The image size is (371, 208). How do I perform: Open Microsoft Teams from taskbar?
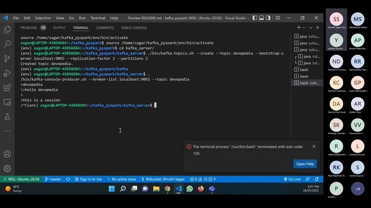click(x=212, y=189)
